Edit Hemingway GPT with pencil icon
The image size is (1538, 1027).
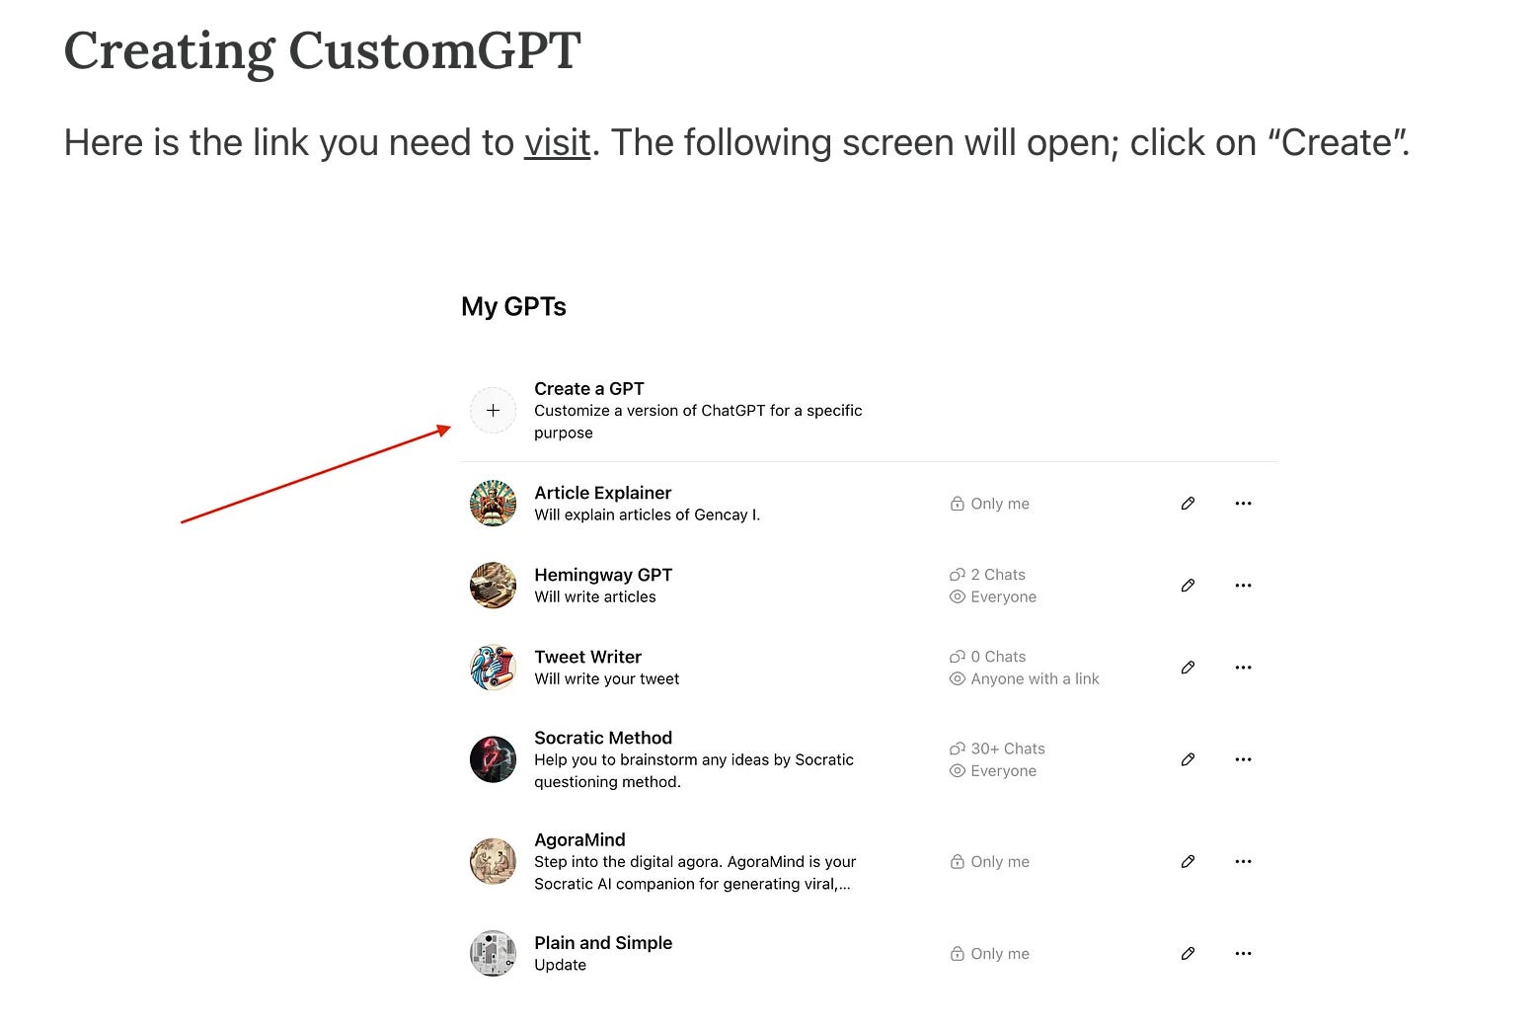pyautogui.click(x=1188, y=586)
